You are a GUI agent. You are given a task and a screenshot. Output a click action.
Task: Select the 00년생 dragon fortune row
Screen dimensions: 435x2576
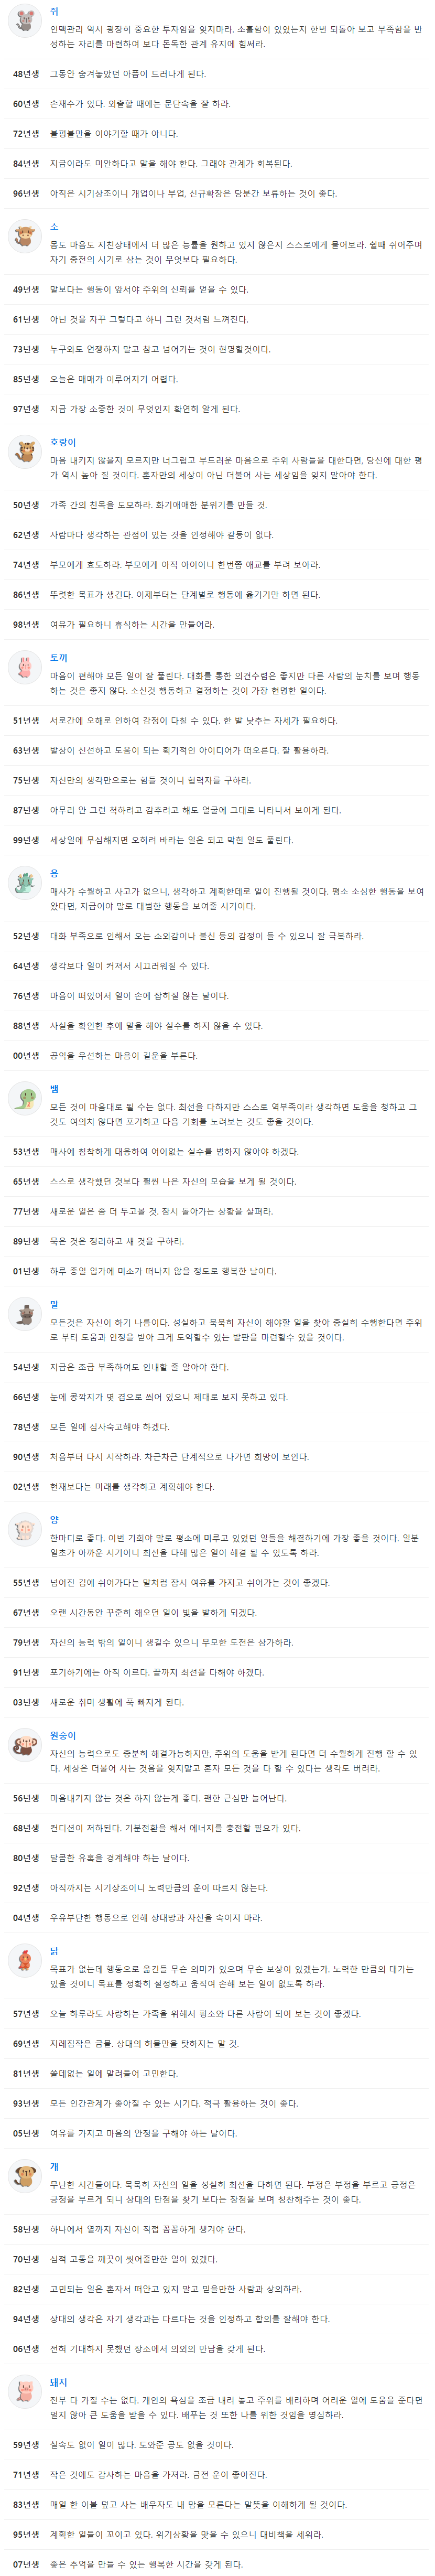pyautogui.click(x=217, y=1056)
